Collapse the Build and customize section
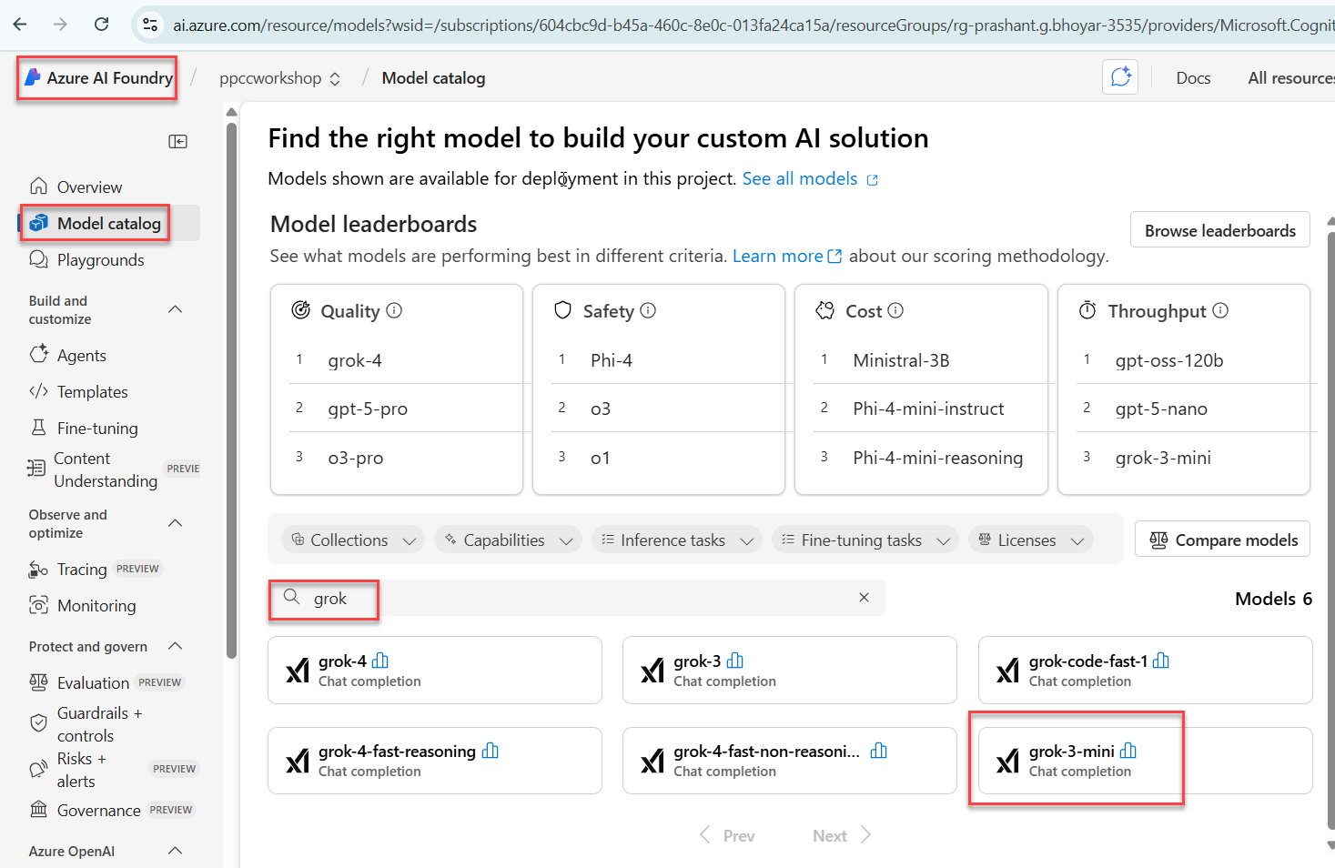The height and width of the screenshot is (868, 1335). tap(176, 309)
